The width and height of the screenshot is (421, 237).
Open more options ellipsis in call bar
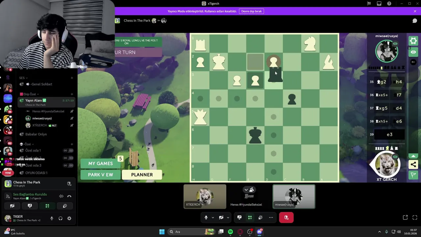tap(271, 217)
